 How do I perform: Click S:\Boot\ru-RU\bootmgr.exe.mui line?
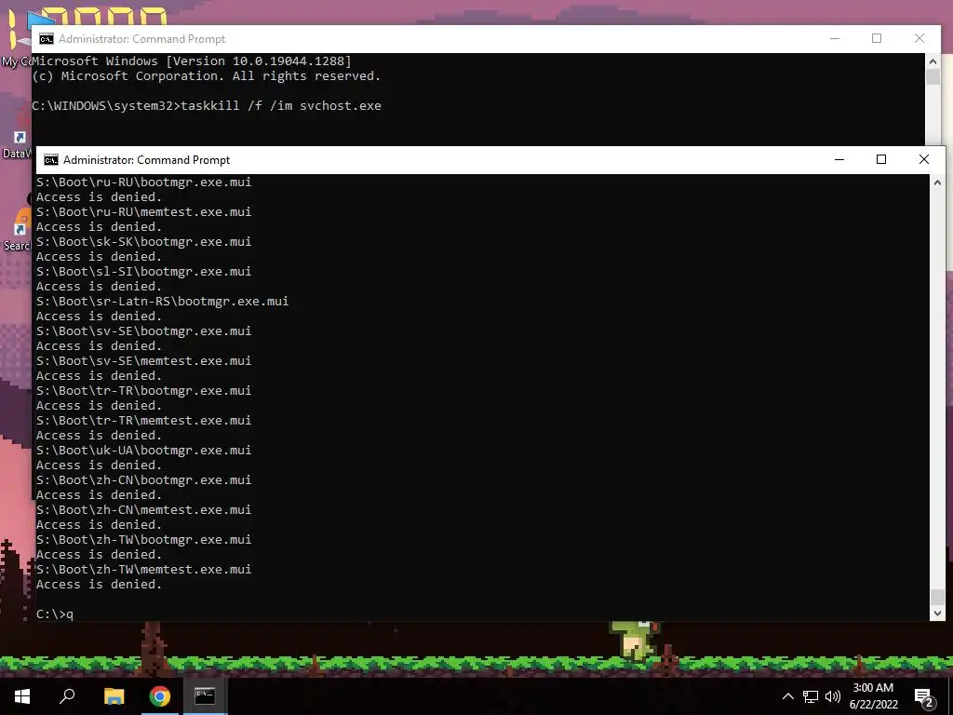[x=143, y=182]
